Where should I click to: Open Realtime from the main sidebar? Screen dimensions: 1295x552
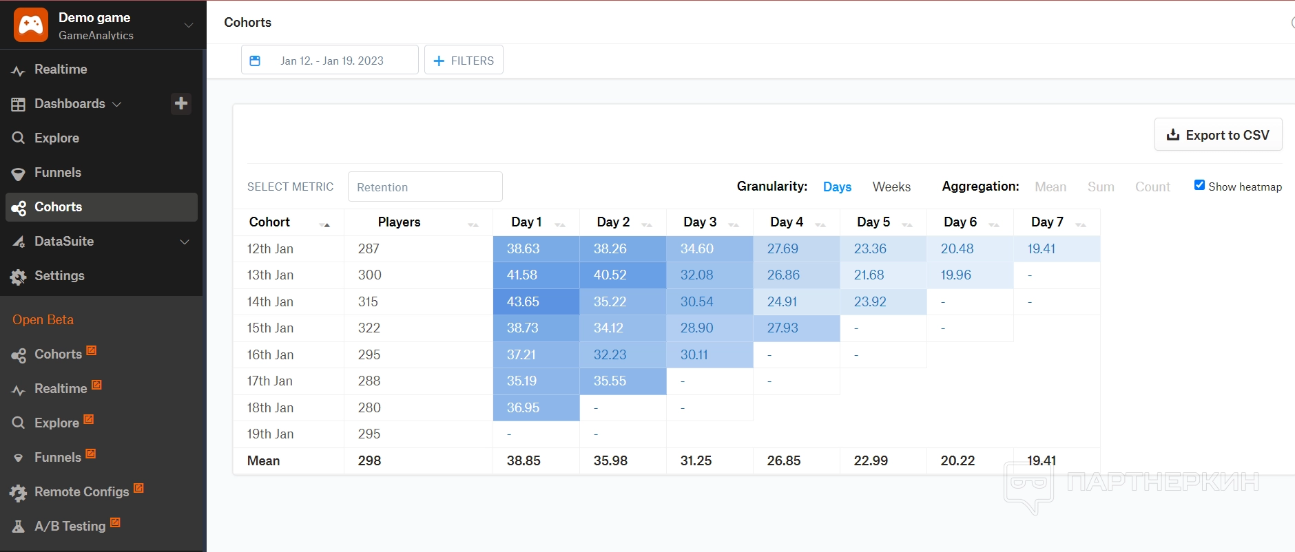[x=61, y=70]
